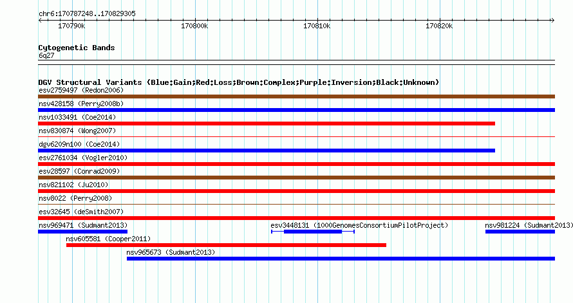Click the nsv965673 (Sudmant2013) label

171,252
